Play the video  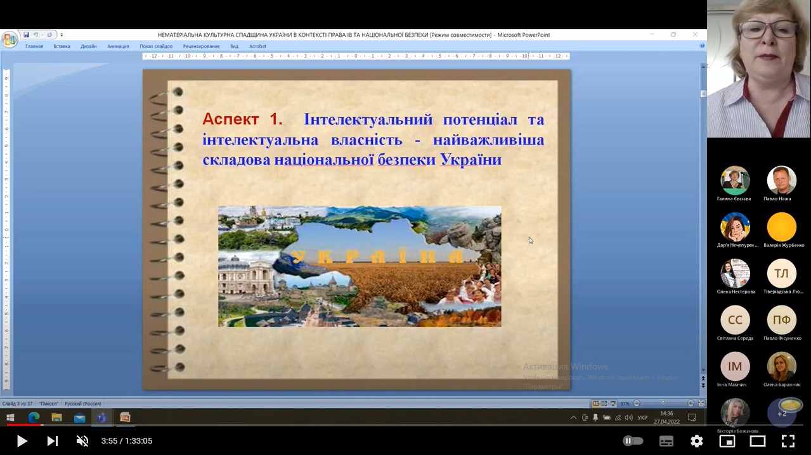[x=22, y=441]
